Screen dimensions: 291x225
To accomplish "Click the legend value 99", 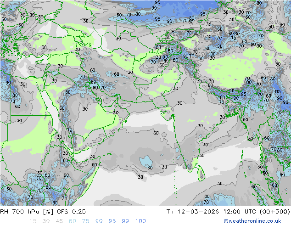I will click(x=125, y=221).
